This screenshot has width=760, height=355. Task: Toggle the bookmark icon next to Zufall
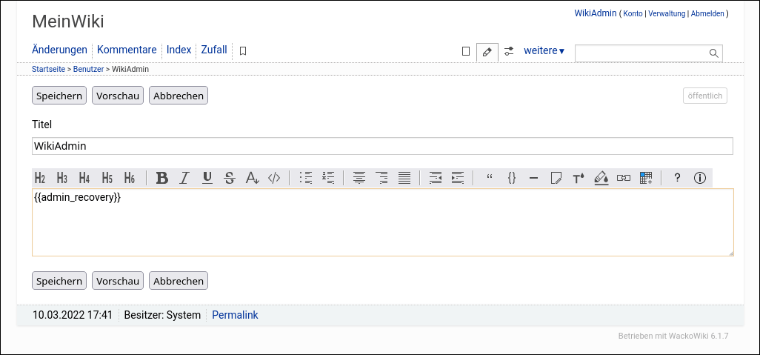243,51
